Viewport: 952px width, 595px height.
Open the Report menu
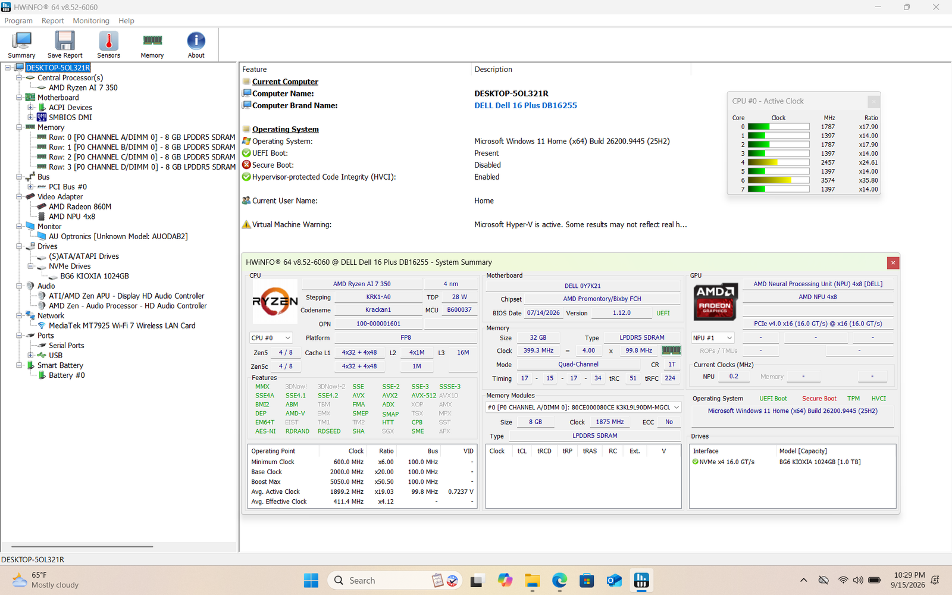coord(52,21)
